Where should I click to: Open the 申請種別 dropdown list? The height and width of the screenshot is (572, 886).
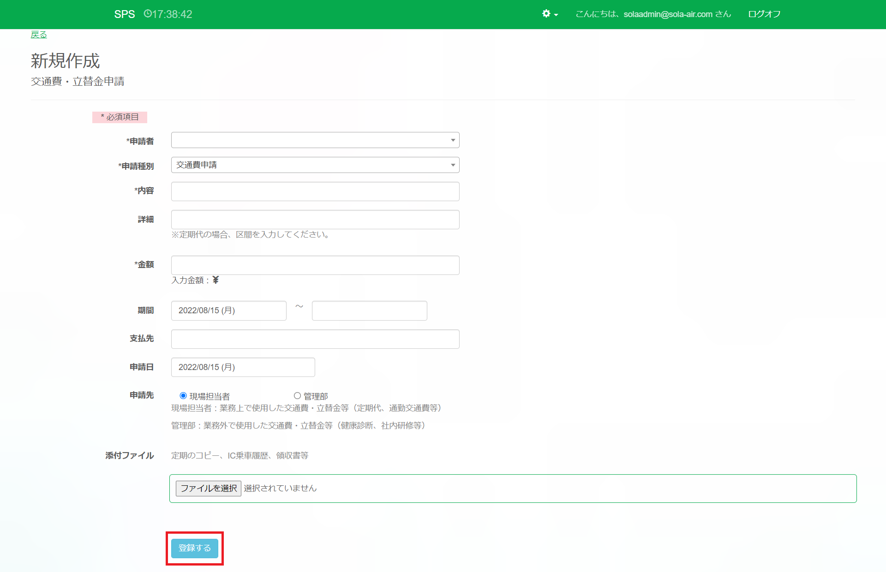pos(315,165)
